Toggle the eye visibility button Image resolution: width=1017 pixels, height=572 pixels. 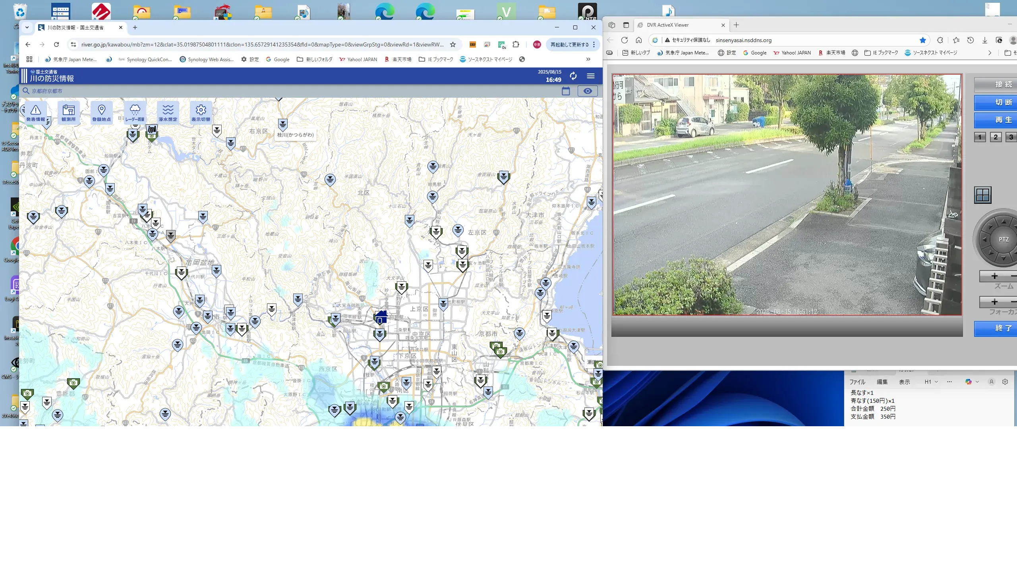point(588,91)
